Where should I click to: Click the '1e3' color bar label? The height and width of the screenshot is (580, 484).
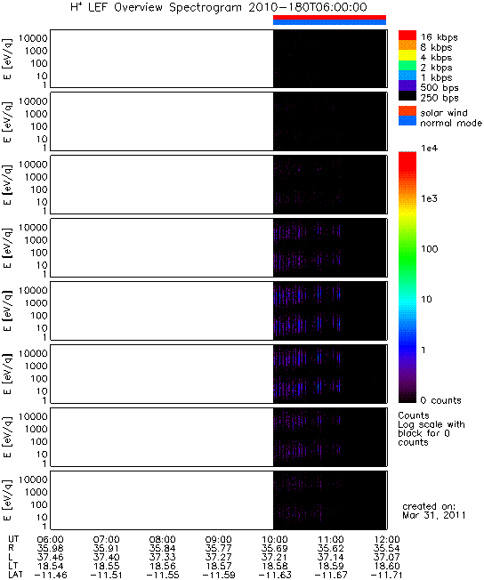(x=429, y=198)
